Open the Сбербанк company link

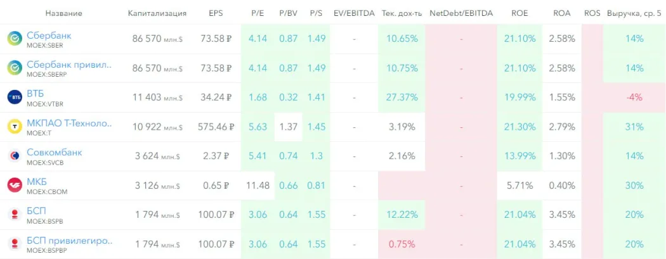(49, 35)
